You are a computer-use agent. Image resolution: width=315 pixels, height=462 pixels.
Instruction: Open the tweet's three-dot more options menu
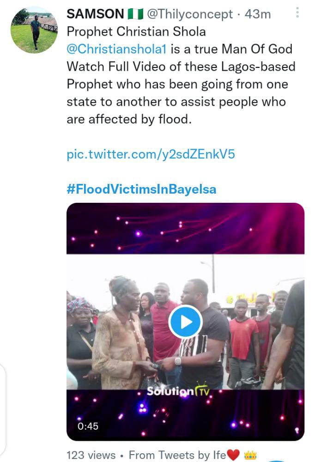click(x=297, y=12)
